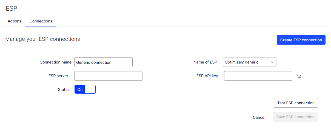Cancel editing the connection
The height and width of the screenshot is (130, 331).
(x=259, y=117)
